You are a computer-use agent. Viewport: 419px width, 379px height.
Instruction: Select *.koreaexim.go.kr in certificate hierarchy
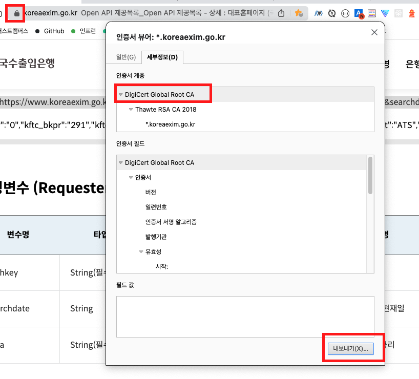(x=170, y=124)
